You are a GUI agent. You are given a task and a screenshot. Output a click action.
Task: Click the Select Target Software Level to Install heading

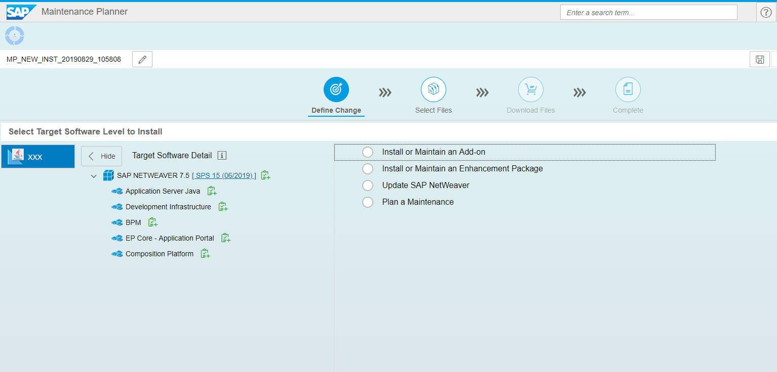click(86, 132)
